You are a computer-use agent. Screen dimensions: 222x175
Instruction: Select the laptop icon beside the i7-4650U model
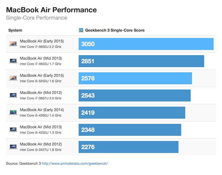[13, 60]
